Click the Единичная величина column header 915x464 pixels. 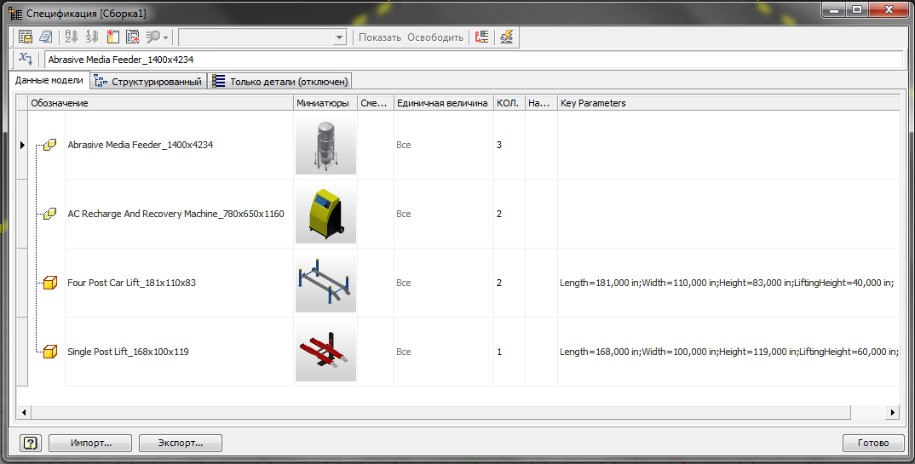[444, 103]
